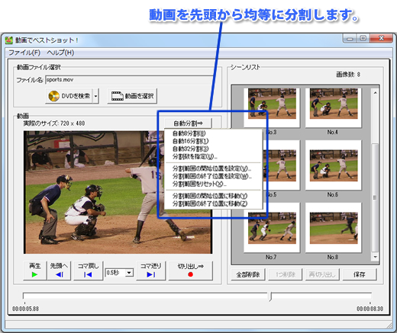Click the 全部削除 button

[x=248, y=274]
